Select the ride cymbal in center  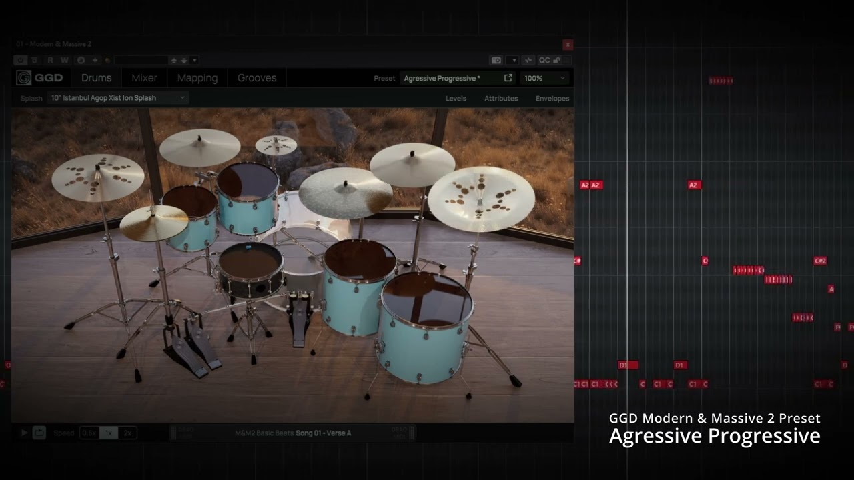coord(345,192)
